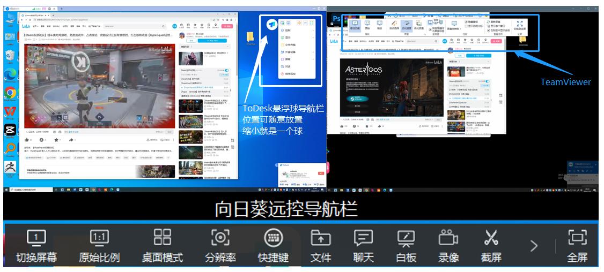Toggle 隐藏壁纸 checkbox in TeamViewer toolbar
Screen dimensions: 604x272
click(x=472, y=22)
